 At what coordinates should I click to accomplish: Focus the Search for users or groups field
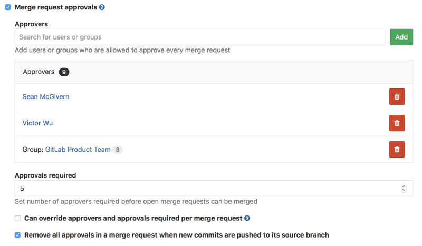(x=200, y=37)
